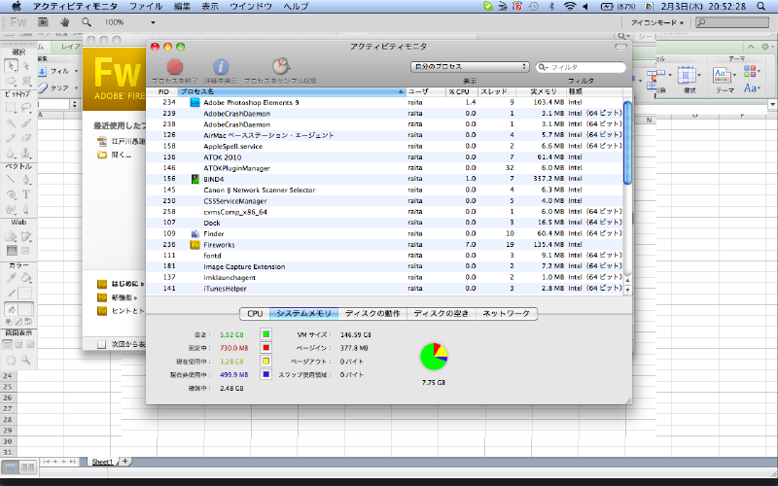Open the 編集 menu
Screen dimensions: 778x486
tap(184, 7)
